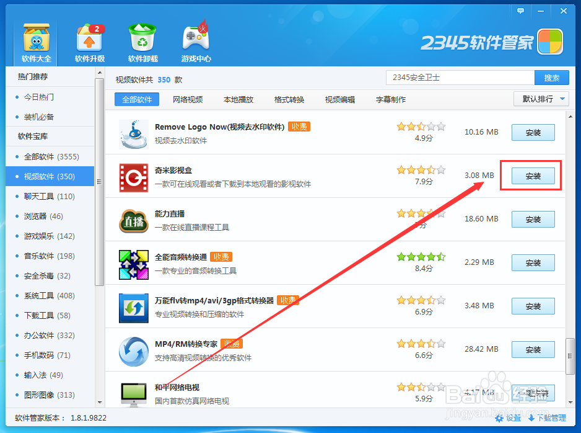Viewport: 581px width, 433px height.
Task: Click the 28.42 MB size of MP4/RM转换专家
Action: coord(481,349)
